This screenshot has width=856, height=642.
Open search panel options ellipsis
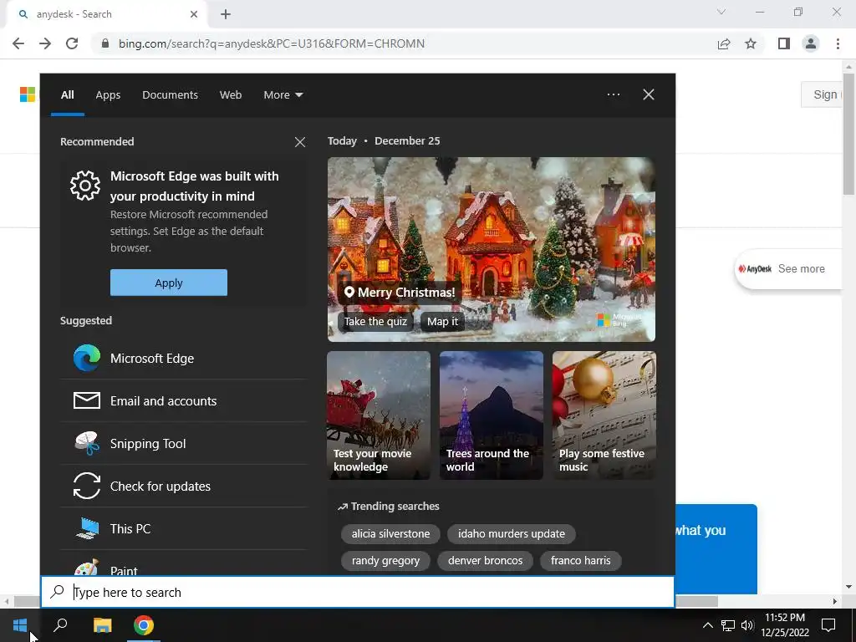614,94
